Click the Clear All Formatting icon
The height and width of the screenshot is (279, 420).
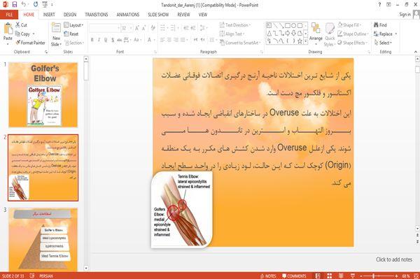click(153, 28)
